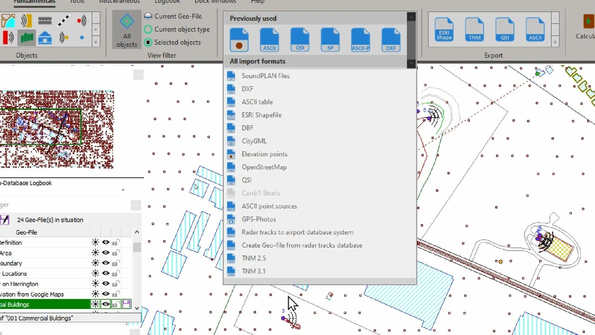595x335 pixels.
Task: Open the Tools ribbon tab
Action: 77,2
